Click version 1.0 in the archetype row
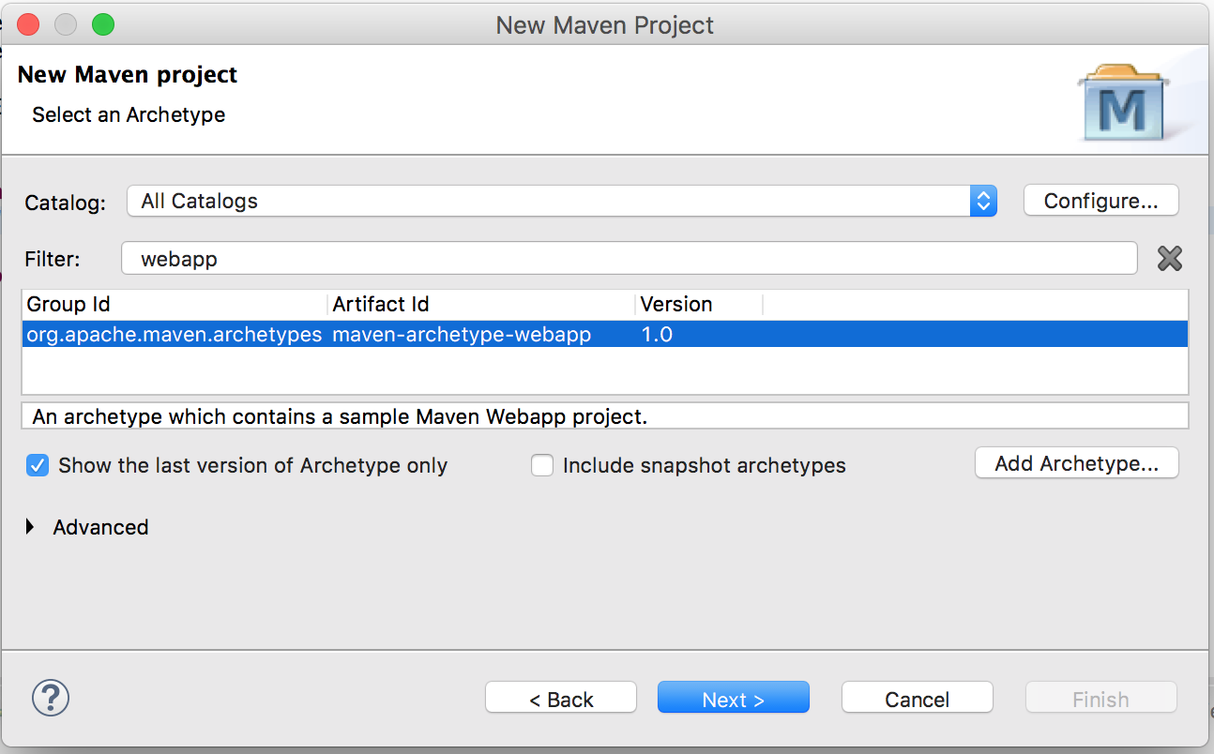1214x754 pixels. (x=657, y=334)
